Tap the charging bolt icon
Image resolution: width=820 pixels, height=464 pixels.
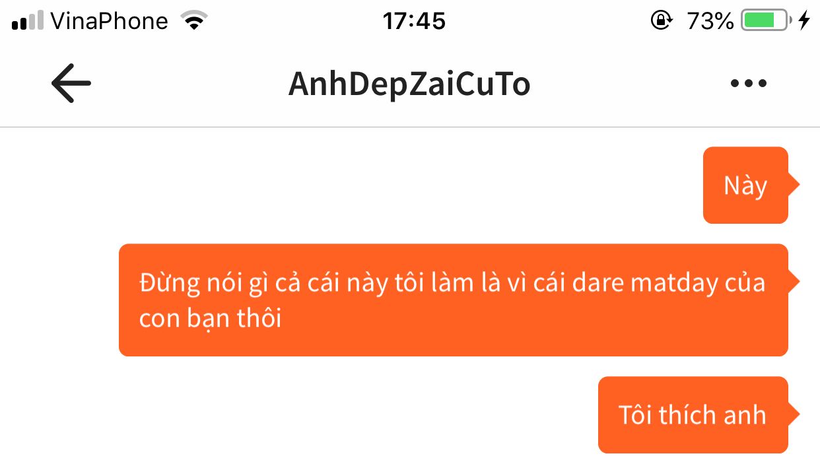click(x=803, y=21)
